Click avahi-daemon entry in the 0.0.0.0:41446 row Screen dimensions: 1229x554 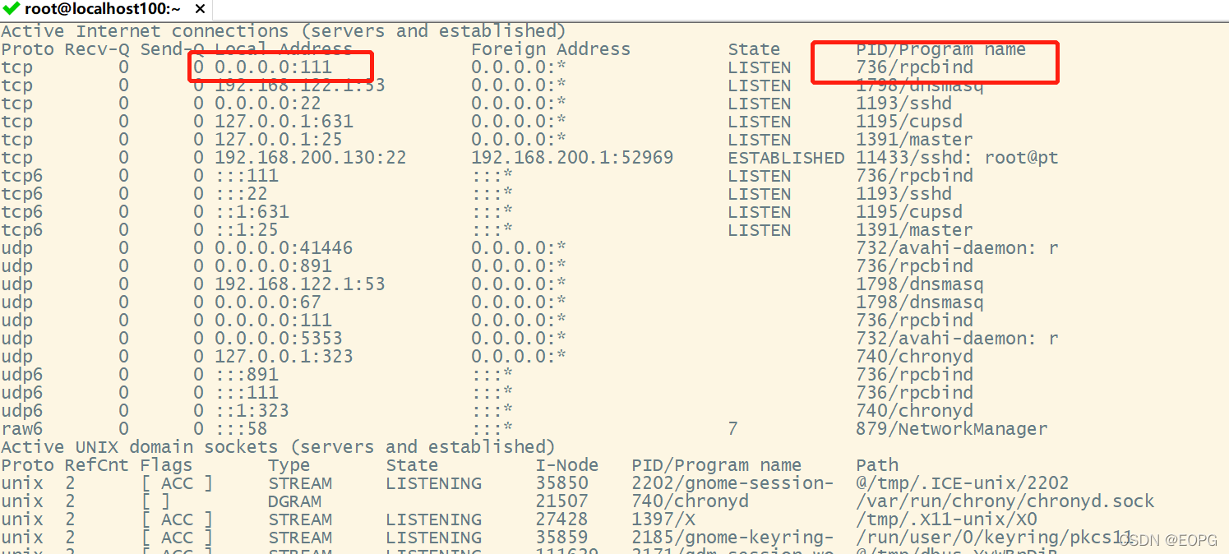957,248
